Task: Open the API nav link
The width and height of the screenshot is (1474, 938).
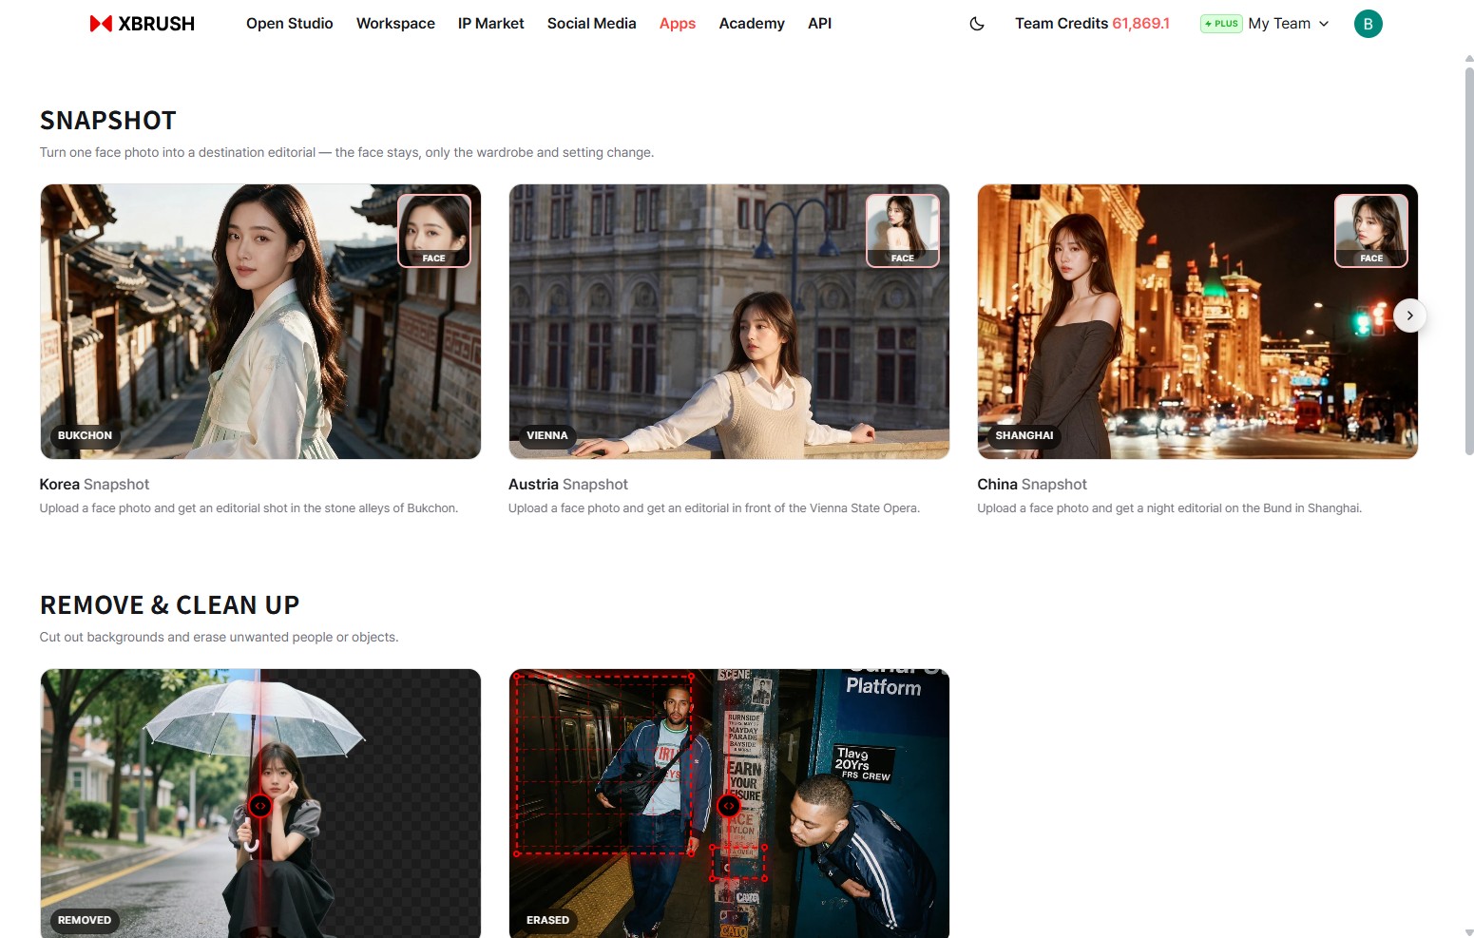Action: 819,24
